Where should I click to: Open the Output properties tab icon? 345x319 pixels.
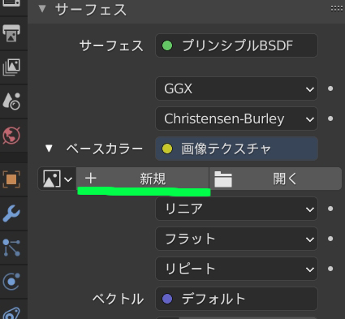[x=11, y=33]
